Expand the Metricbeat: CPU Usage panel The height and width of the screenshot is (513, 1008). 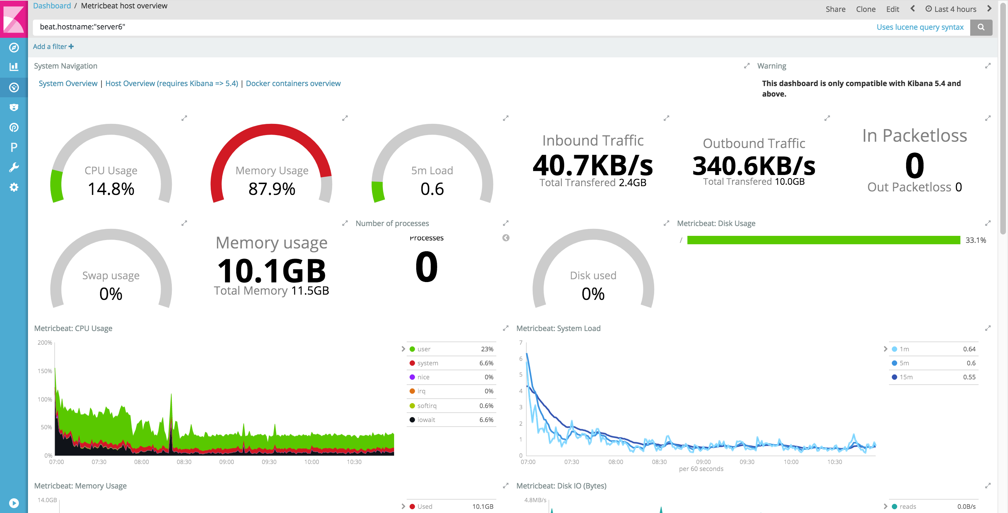coord(505,328)
